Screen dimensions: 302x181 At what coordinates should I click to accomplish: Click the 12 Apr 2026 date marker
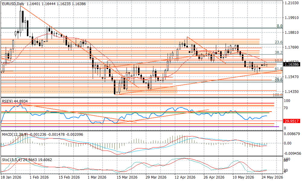click(185, 177)
